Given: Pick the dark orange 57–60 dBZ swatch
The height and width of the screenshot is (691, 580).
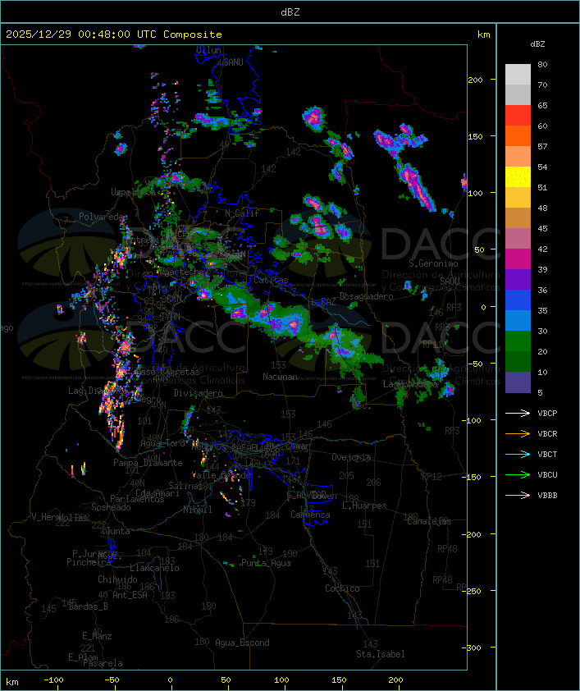Looking at the screenshot, I should click(518, 136).
